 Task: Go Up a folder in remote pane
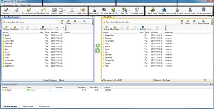(x=181, y=22)
